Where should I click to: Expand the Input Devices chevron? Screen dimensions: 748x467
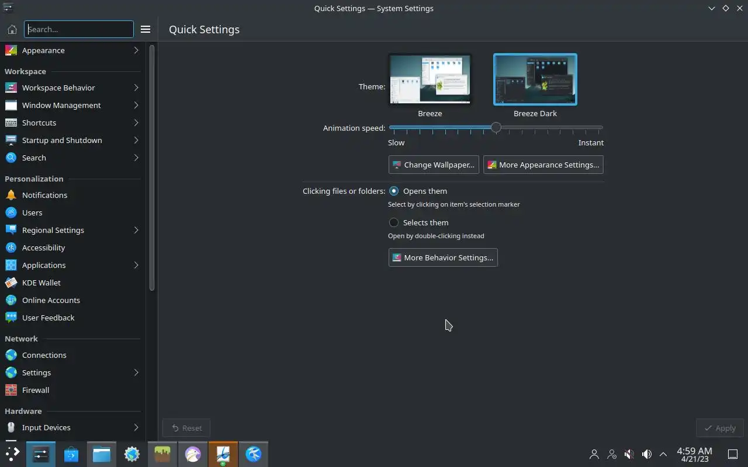(136, 427)
